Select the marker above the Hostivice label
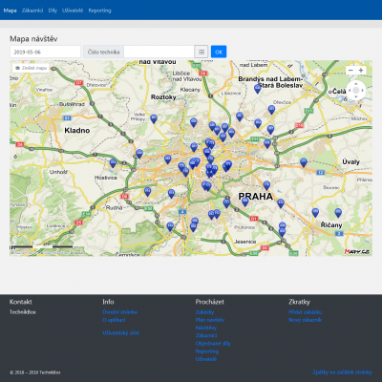382x382 pixels. click(x=113, y=163)
